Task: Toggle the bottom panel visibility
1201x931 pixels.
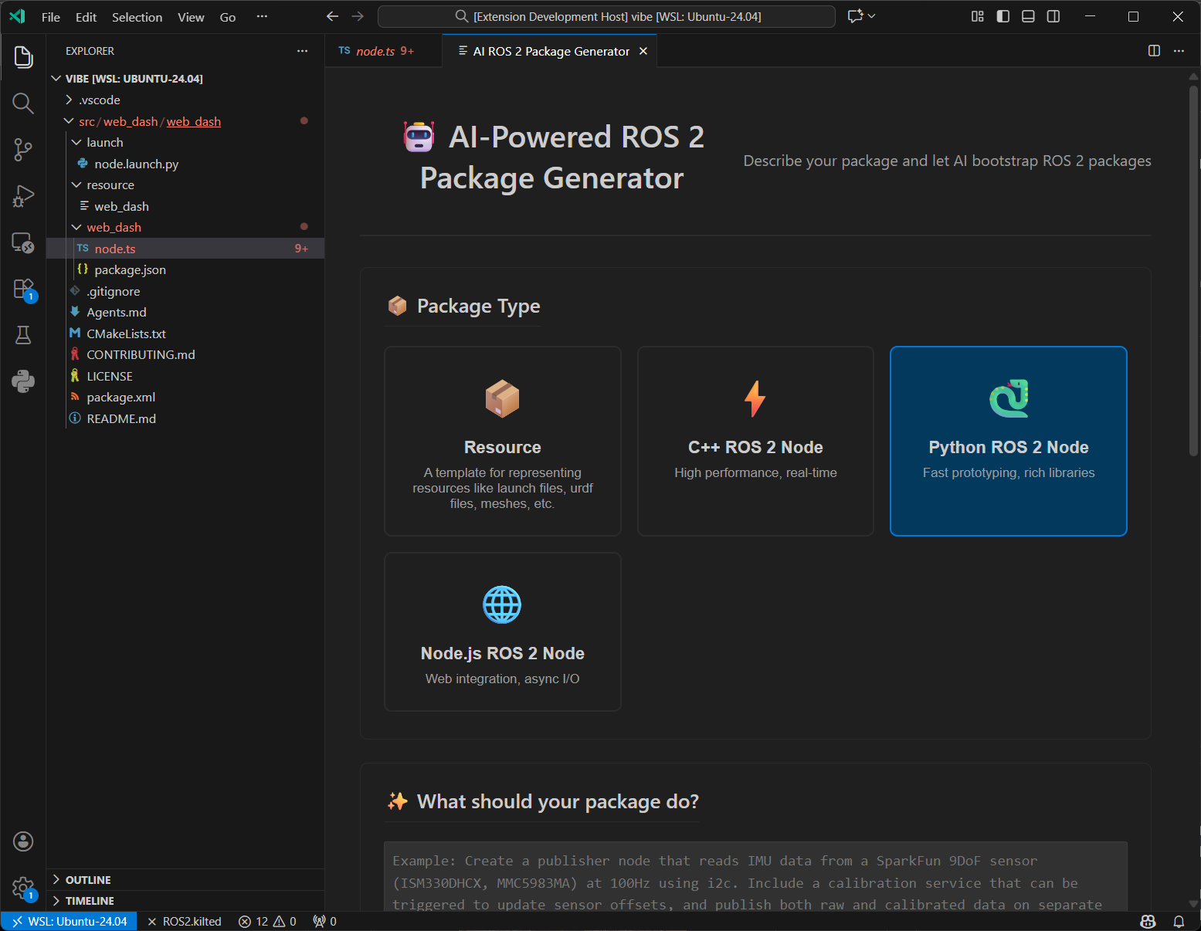Action: [x=1028, y=16]
